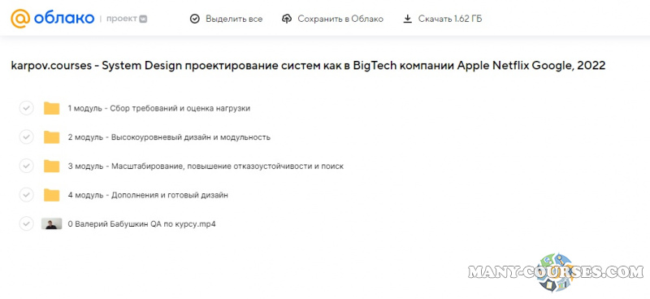Open the folder icon of 2 модуль
The image size is (650, 299).
[x=52, y=137]
